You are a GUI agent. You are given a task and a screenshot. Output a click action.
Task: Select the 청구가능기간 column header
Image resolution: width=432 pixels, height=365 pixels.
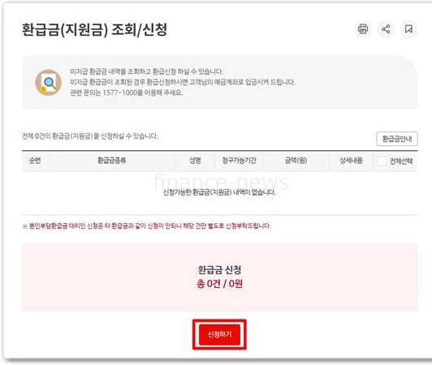239,161
